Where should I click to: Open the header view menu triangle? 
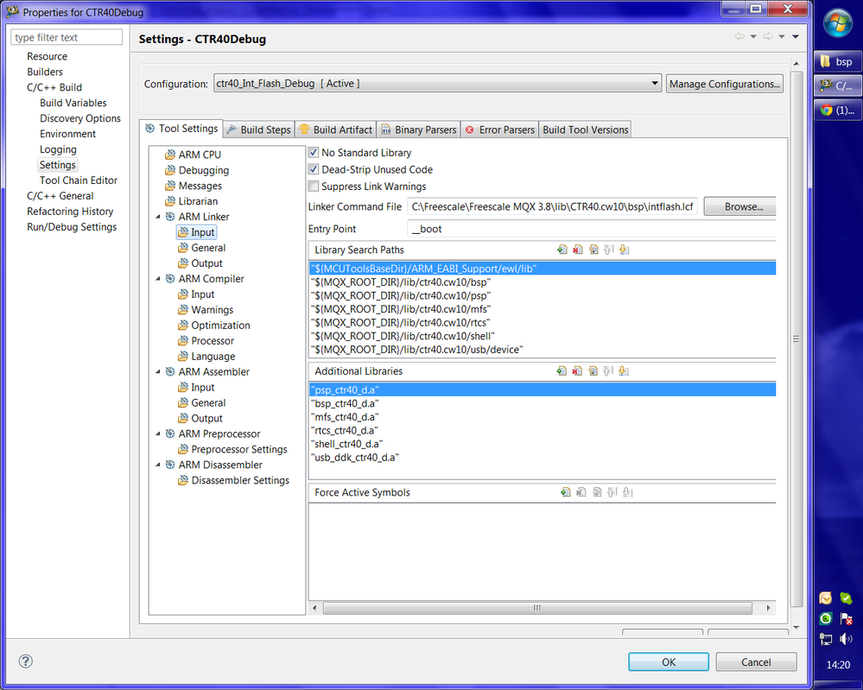(x=796, y=37)
